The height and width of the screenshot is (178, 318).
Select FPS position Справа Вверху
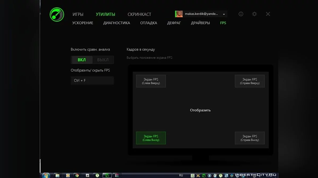tap(250, 81)
